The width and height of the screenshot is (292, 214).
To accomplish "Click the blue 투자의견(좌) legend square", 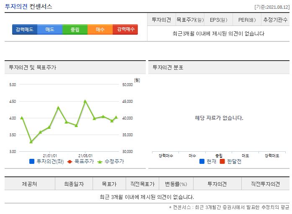I will [32, 161].
